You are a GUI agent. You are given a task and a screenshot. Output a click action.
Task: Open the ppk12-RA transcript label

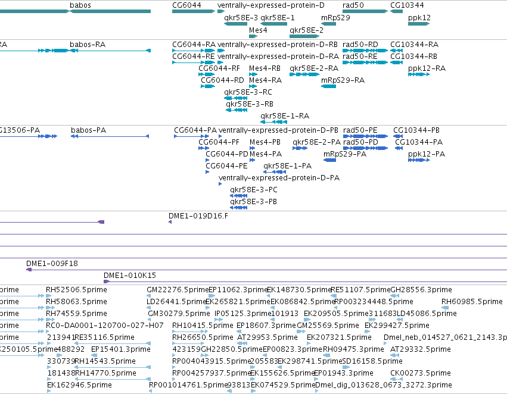[x=427, y=69]
